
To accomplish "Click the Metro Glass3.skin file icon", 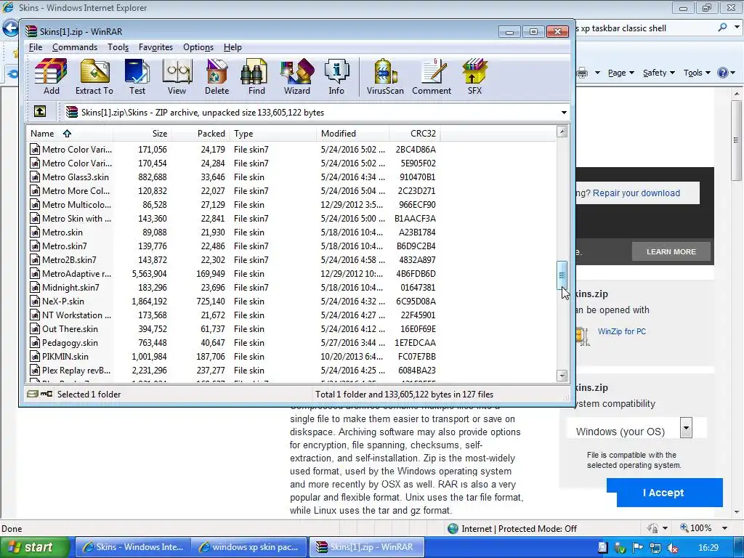I will pos(35,177).
